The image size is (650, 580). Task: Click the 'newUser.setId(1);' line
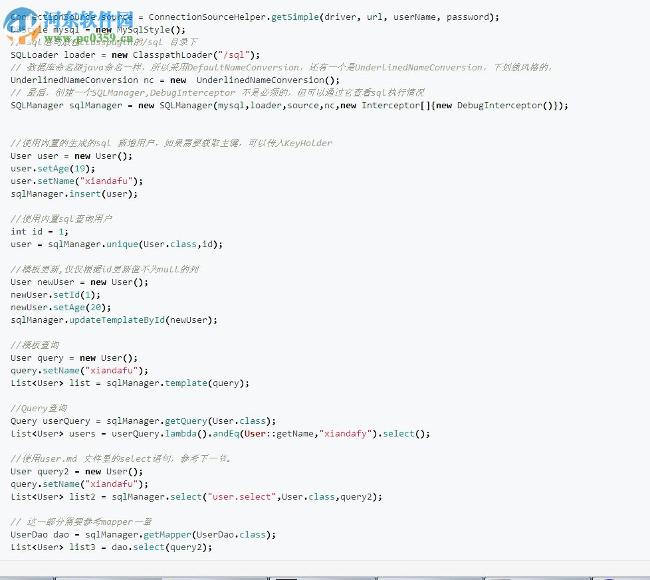(56, 295)
